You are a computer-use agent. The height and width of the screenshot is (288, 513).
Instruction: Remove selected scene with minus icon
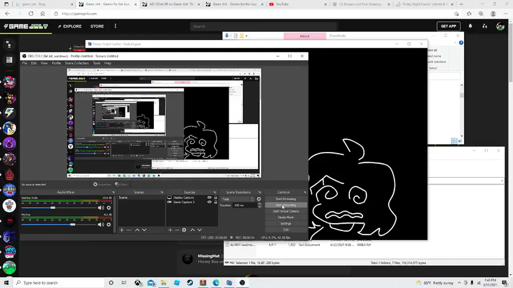[x=129, y=230]
